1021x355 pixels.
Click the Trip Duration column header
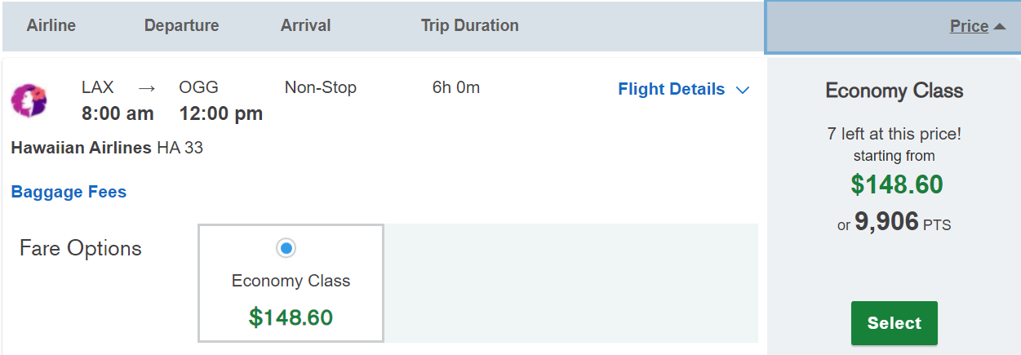469,25
